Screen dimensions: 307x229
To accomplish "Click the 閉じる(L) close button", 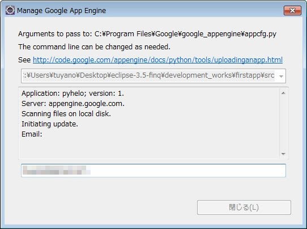I will point(244,207).
